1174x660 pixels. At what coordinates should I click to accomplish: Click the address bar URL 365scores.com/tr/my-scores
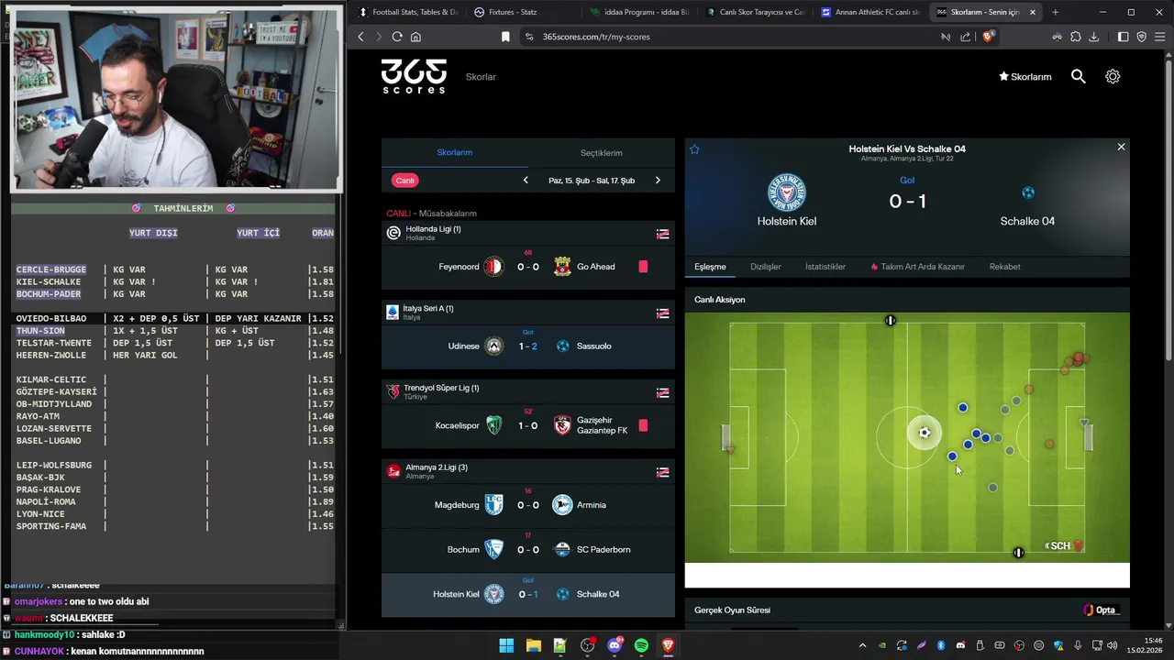click(x=596, y=37)
